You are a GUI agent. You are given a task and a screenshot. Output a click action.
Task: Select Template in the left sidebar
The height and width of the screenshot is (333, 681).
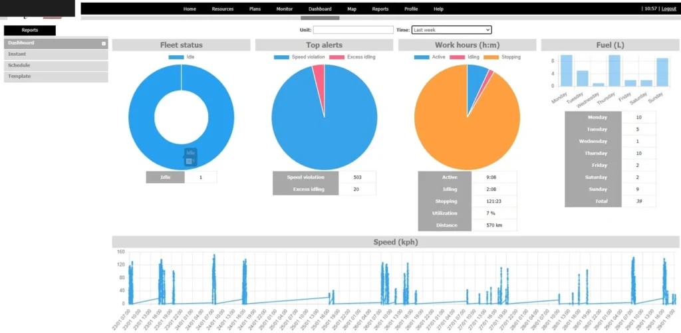pyautogui.click(x=56, y=76)
